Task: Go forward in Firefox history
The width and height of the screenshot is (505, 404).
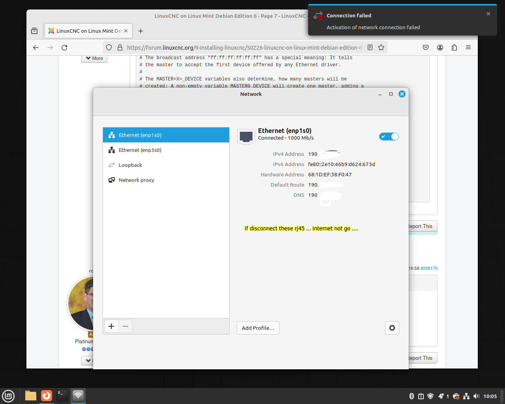Action: pos(50,47)
